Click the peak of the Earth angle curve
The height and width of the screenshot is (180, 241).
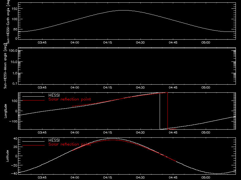click(124, 10)
